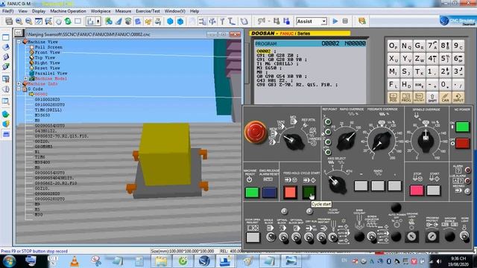Click the green rotate view toolbar icon

[x=68, y=22]
